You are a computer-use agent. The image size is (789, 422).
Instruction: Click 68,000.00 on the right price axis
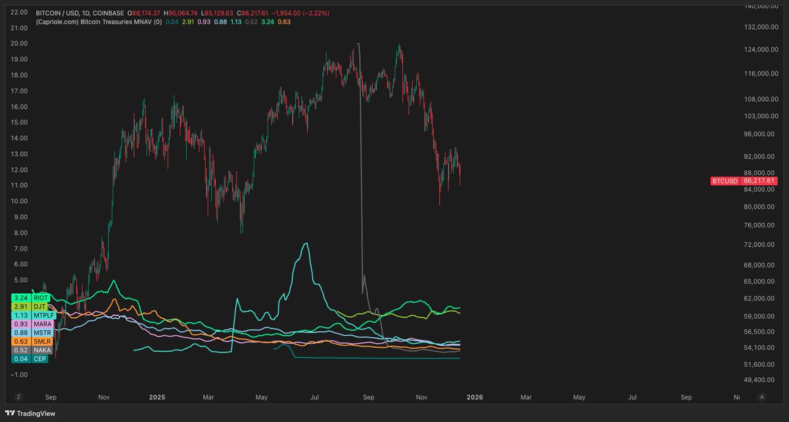tap(760, 266)
